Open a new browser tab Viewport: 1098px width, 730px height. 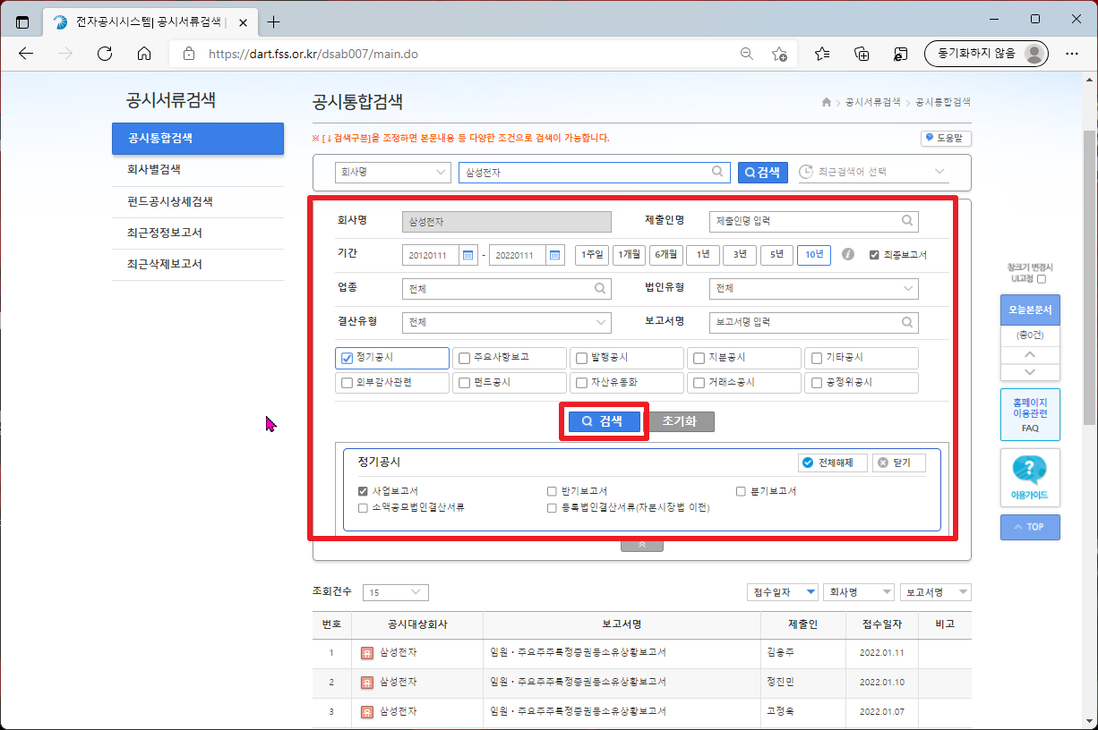coord(274,21)
